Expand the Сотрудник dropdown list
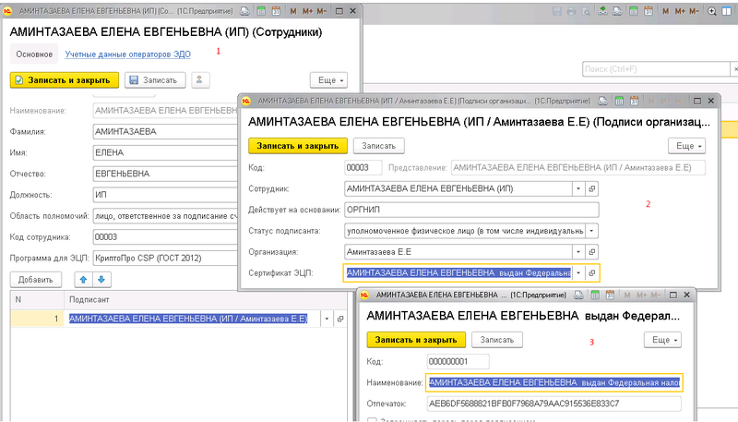 coord(577,187)
